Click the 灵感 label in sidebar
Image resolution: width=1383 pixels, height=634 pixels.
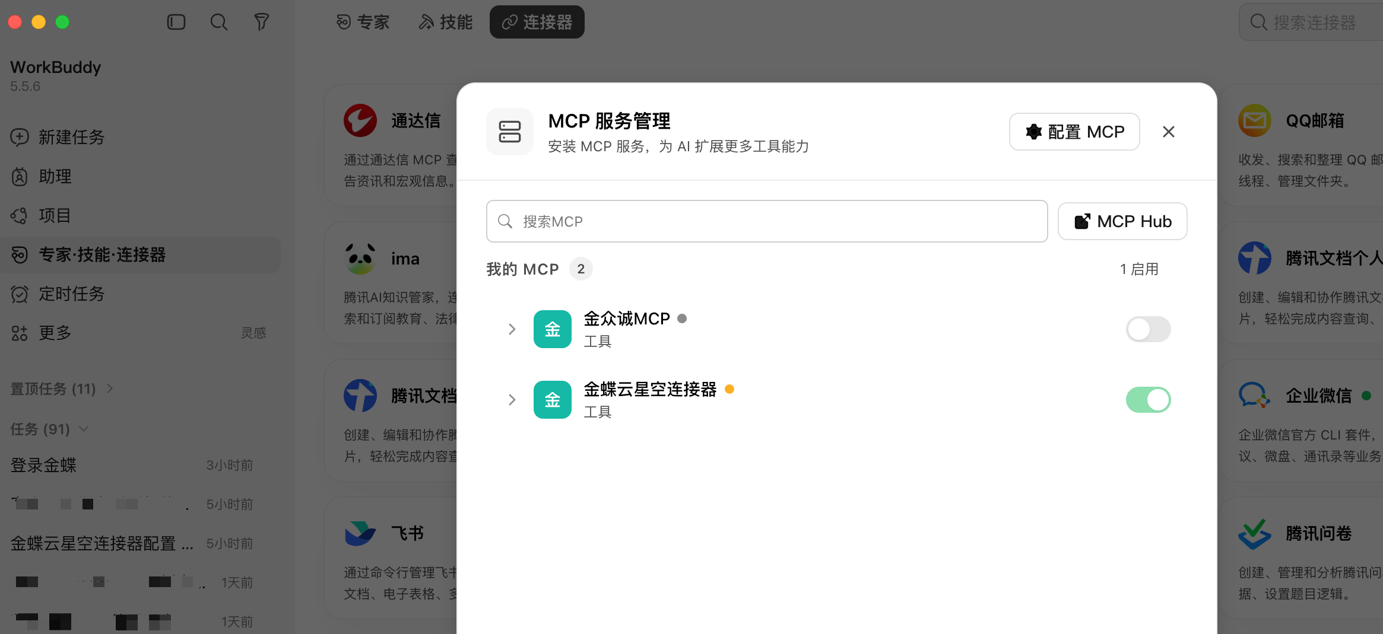(253, 333)
